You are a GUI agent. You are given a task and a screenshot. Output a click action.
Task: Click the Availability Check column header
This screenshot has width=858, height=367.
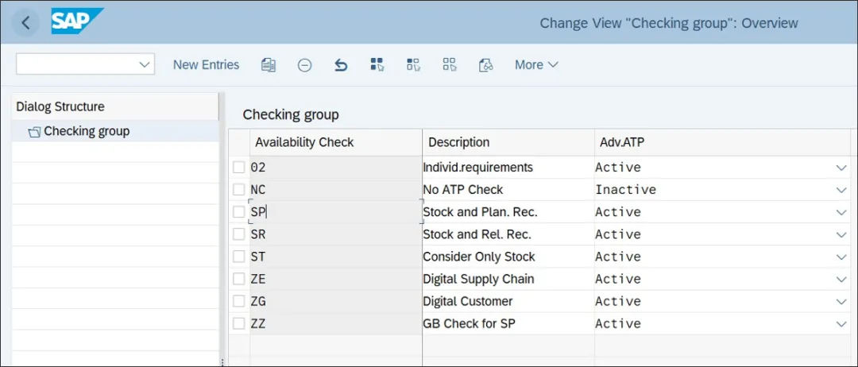pyautogui.click(x=304, y=142)
